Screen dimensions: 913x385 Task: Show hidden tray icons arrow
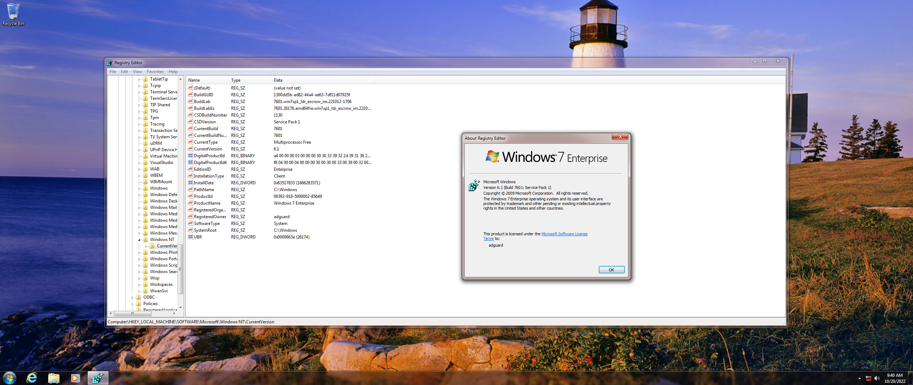click(860, 378)
